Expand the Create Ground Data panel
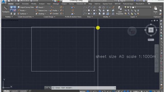164x92 pixels. [x=26, y=17]
